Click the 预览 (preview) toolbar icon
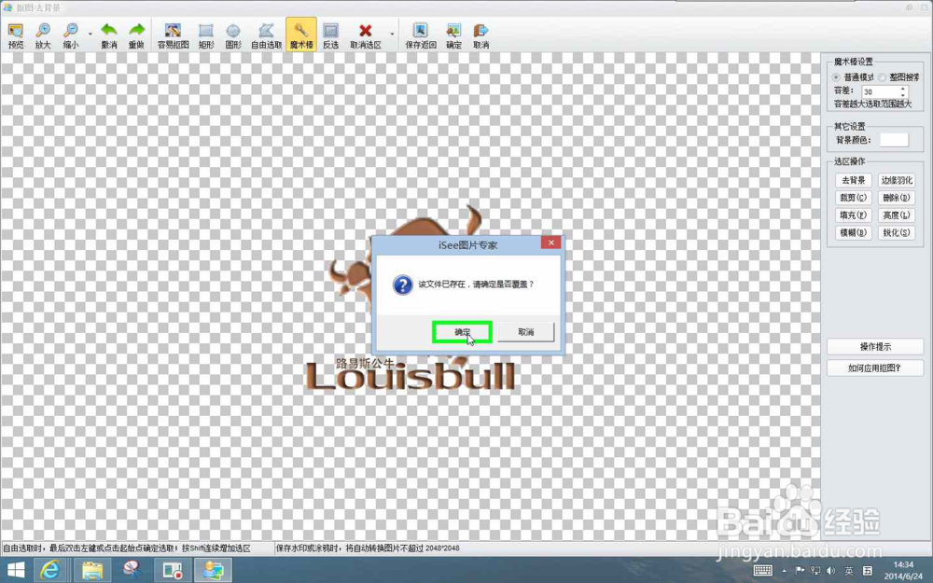Screen dimensions: 933x583 (16, 35)
